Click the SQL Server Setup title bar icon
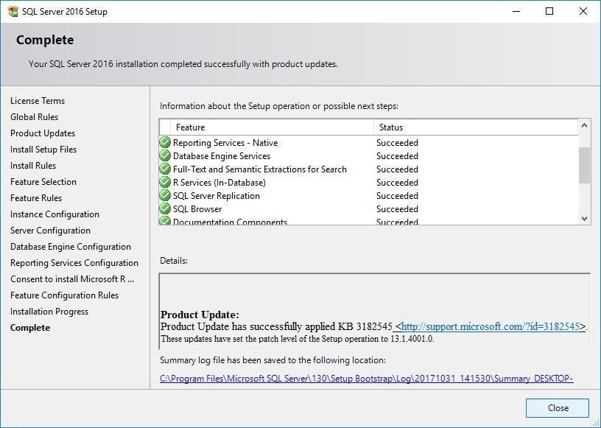Image resolution: width=601 pixels, height=428 pixels. tap(11, 11)
